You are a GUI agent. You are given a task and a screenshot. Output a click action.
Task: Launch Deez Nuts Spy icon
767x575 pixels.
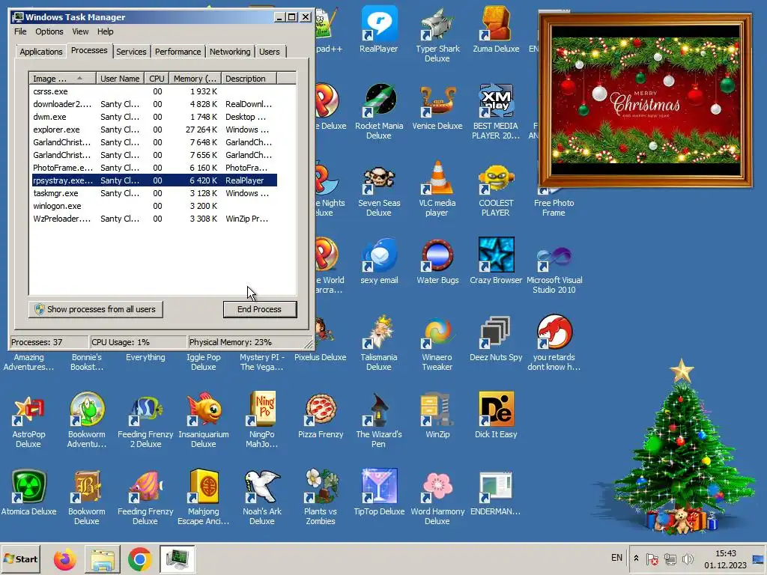click(x=496, y=338)
